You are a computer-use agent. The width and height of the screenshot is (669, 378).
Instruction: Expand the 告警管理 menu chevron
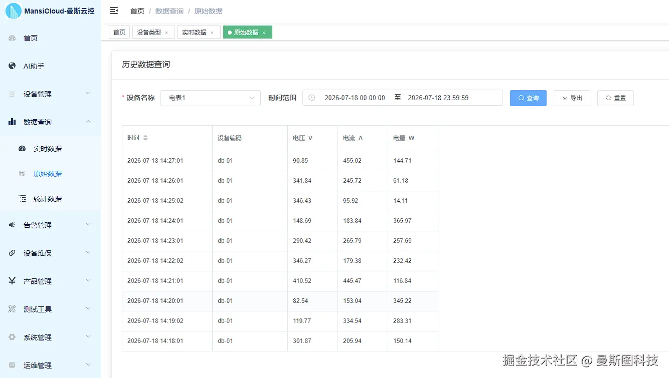point(89,225)
